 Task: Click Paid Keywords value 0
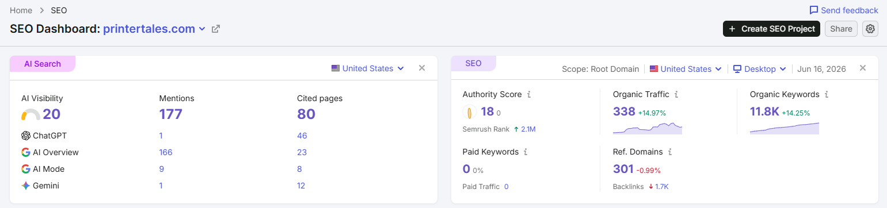point(466,170)
